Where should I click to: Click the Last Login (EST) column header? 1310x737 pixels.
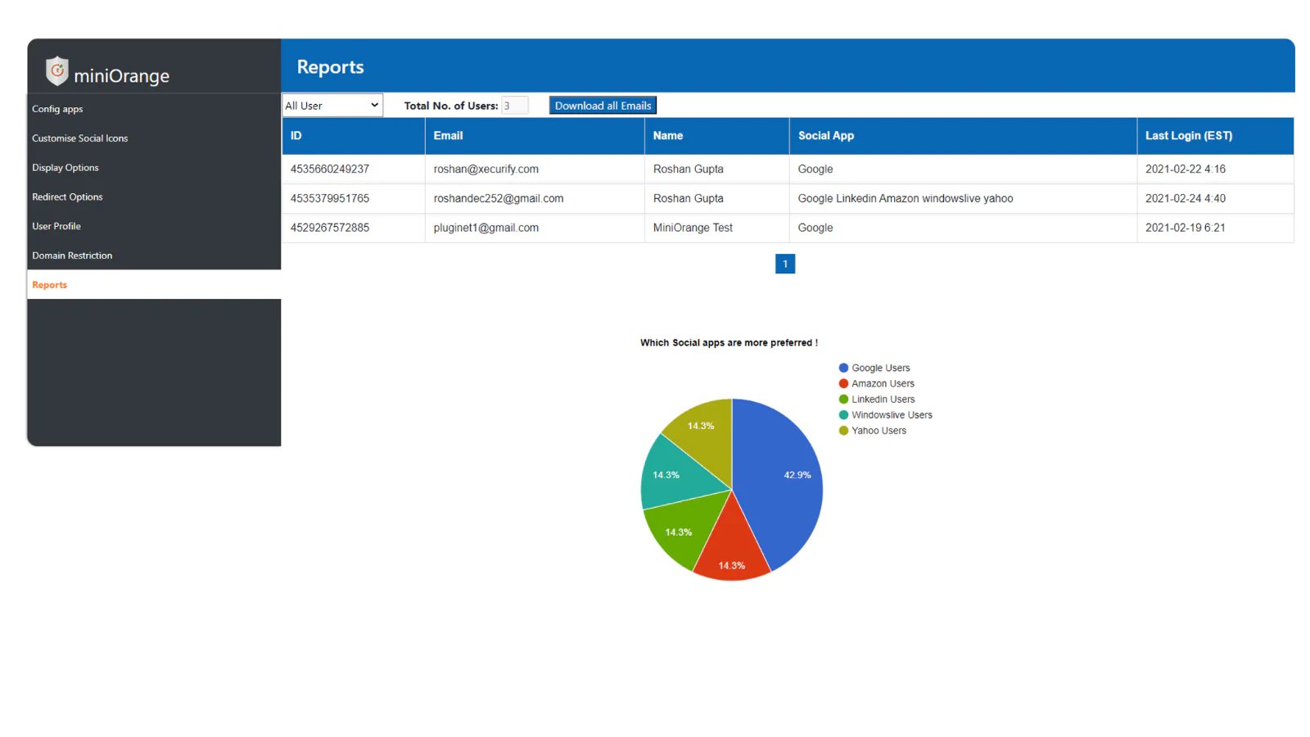coord(1216,136)
